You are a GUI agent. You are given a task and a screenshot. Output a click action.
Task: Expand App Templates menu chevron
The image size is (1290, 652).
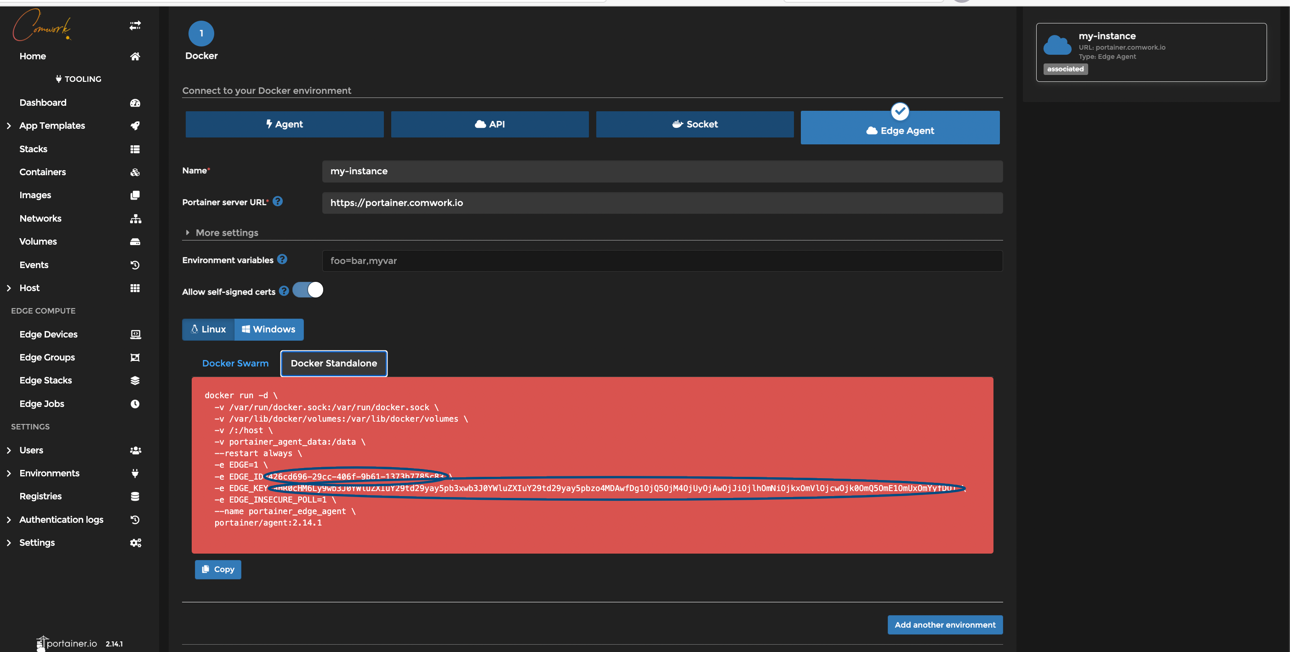click(9, 126)
